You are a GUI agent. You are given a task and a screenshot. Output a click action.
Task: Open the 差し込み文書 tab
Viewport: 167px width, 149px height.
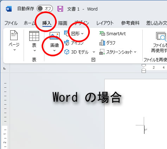click(156, 23)
